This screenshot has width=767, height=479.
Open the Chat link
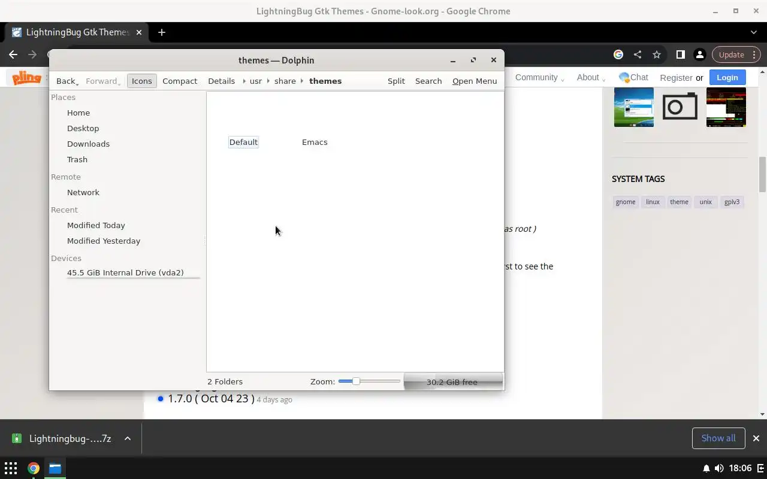pos(633,77)
